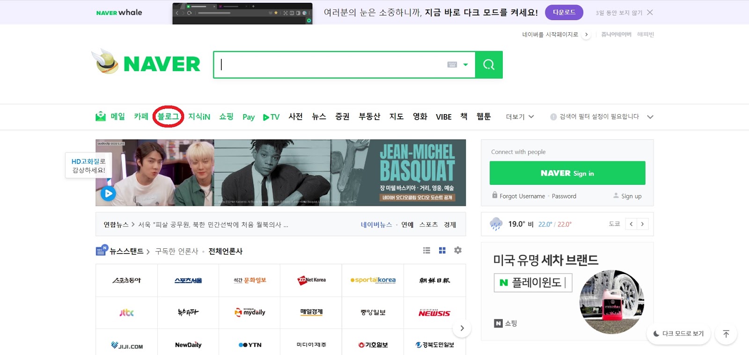The height and width of the screenshot is (355, 749).
Task: Click the arrow next to 네이버를 시작페이지로
Action: 586,34
